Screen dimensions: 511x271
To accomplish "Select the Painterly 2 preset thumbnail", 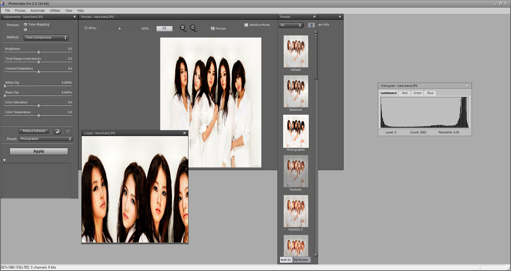I will tap(296, 211).
